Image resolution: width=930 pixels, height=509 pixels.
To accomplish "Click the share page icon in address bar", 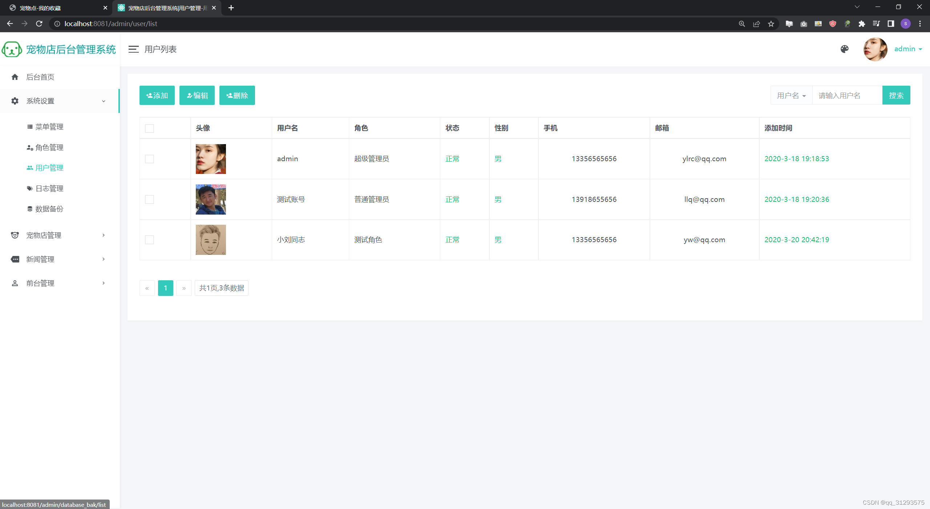I will click(x=756, y=24).
